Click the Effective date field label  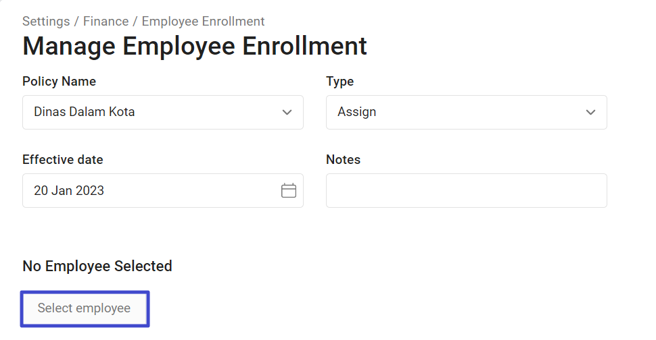pos(63,159)
